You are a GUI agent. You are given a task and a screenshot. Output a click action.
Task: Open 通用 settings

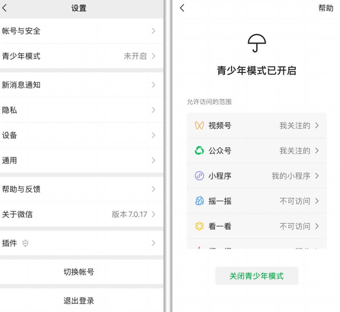82,160
